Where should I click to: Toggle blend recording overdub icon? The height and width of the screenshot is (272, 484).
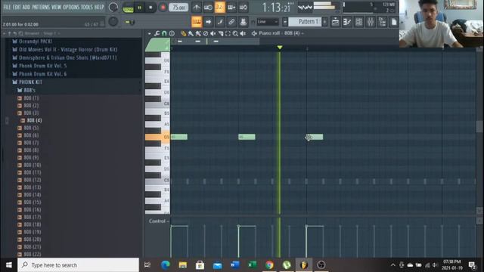click(x=231, y=8)
